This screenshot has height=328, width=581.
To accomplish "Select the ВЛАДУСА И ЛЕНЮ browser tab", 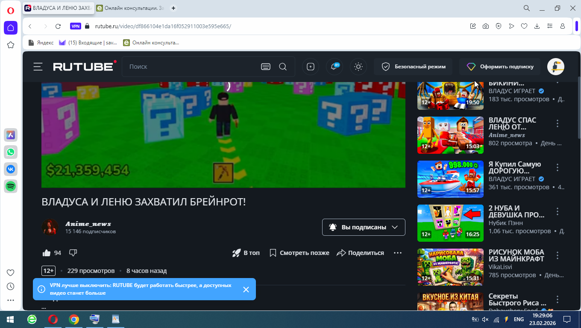I will pyautogui.click(x=58, y=8).
